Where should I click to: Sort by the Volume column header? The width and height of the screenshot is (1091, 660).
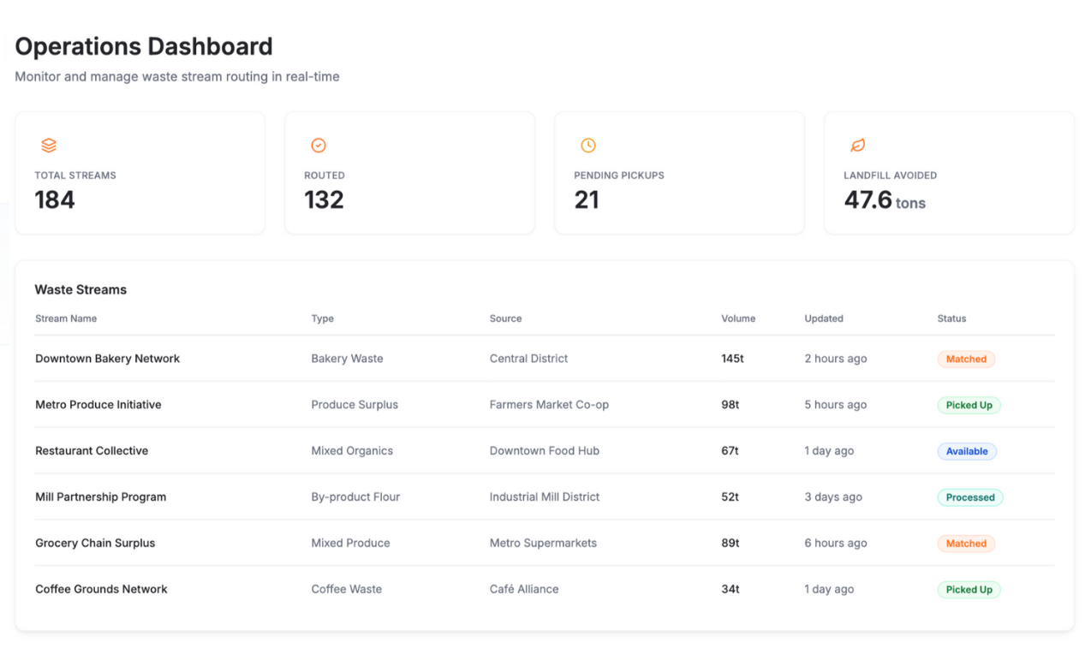pos(738,318)
